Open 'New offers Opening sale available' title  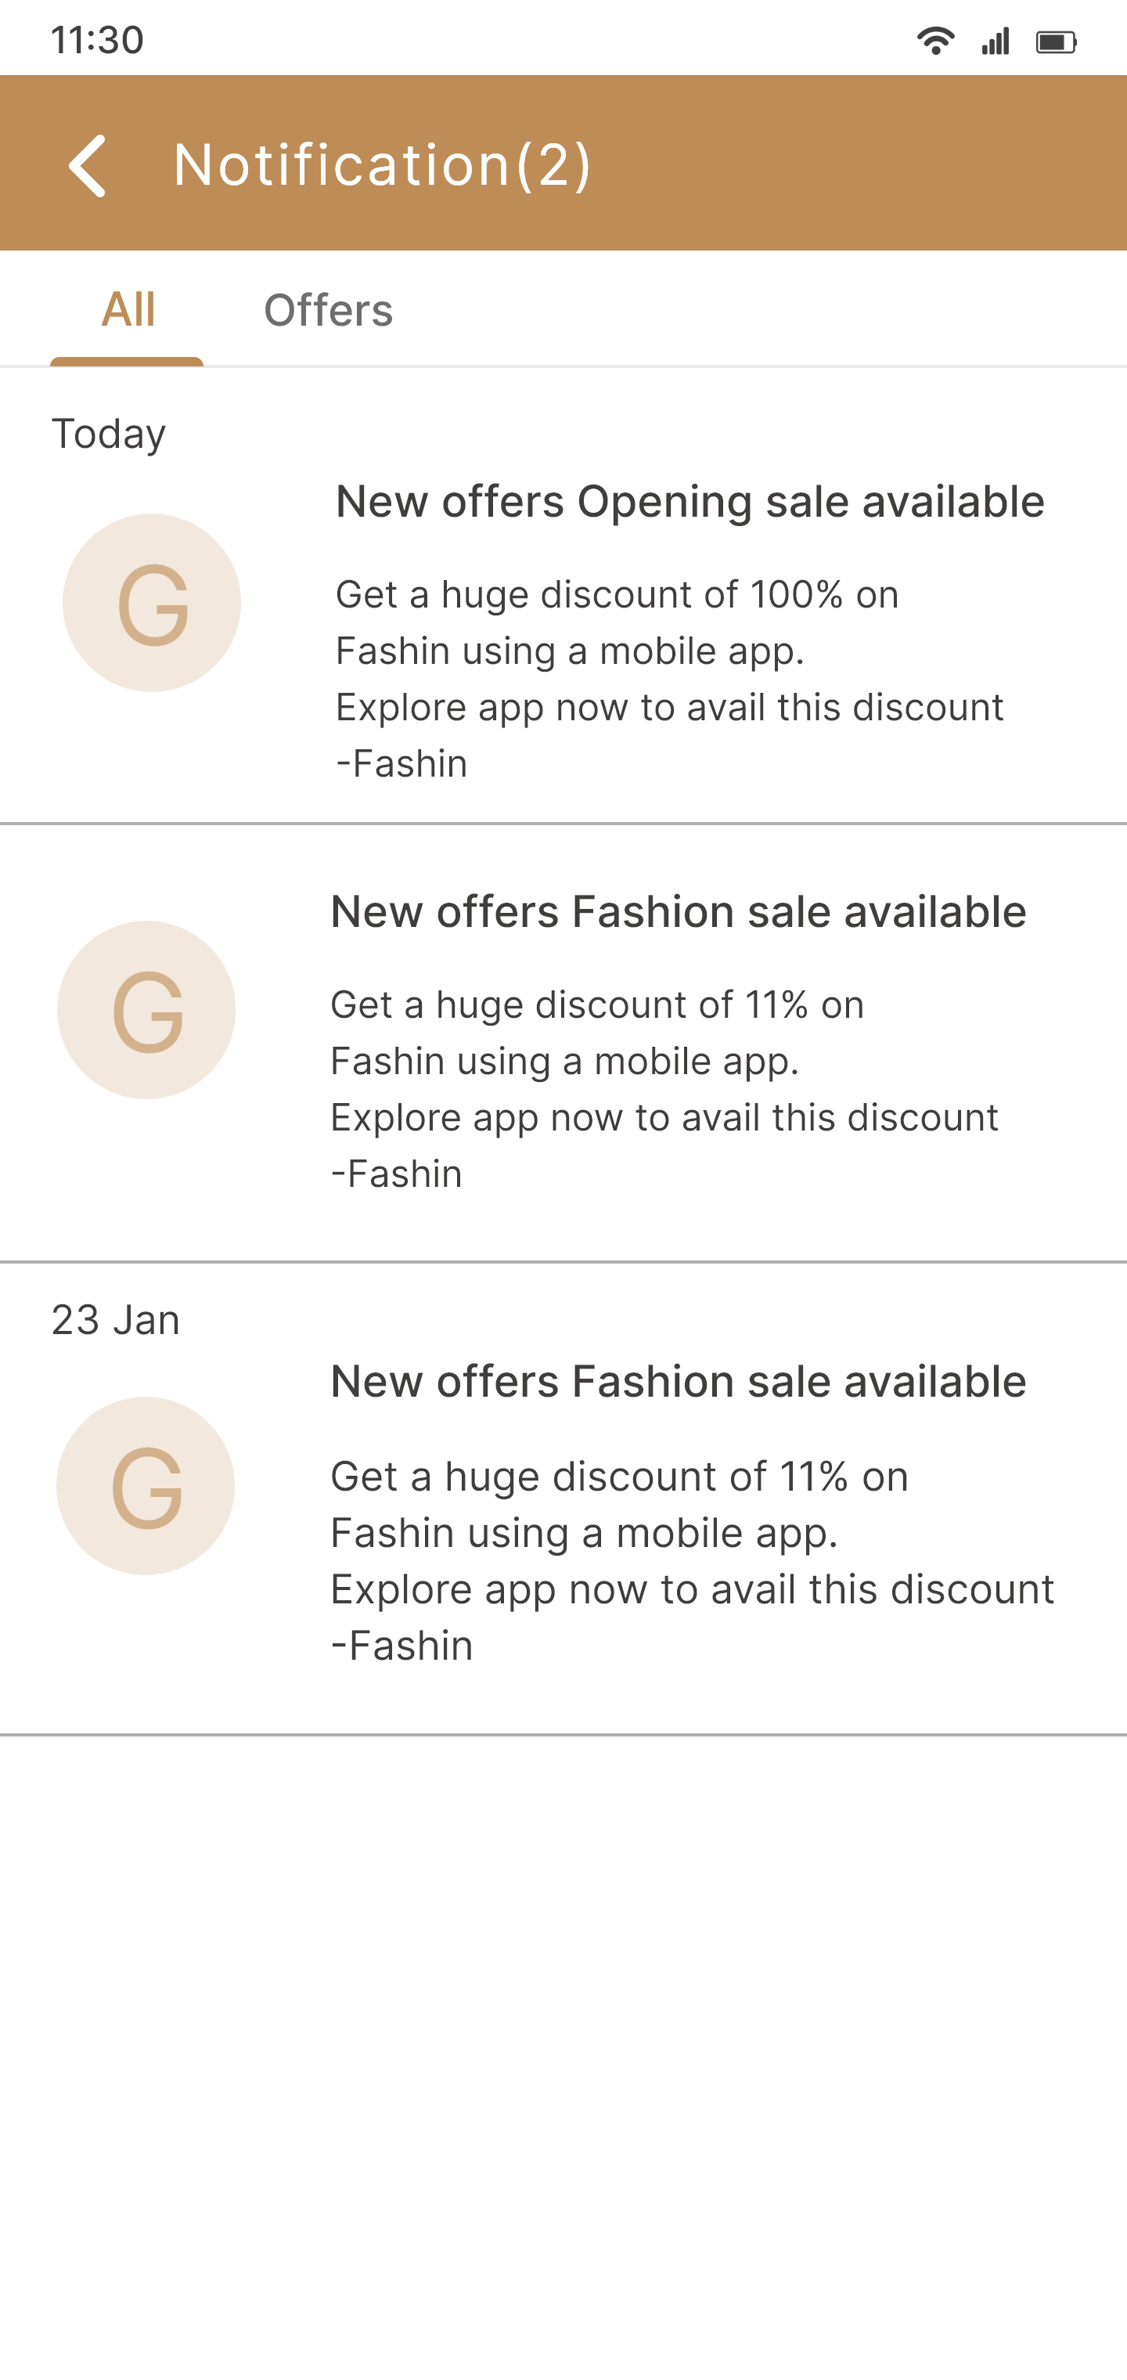pos(690,502)
